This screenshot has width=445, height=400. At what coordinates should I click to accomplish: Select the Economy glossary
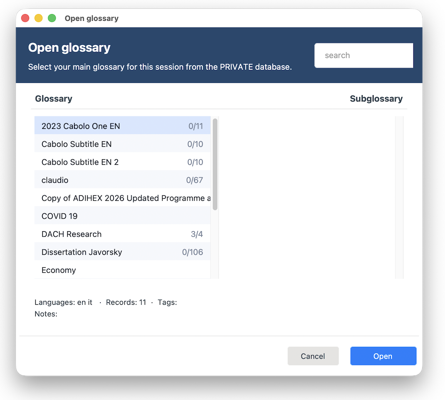122,269
